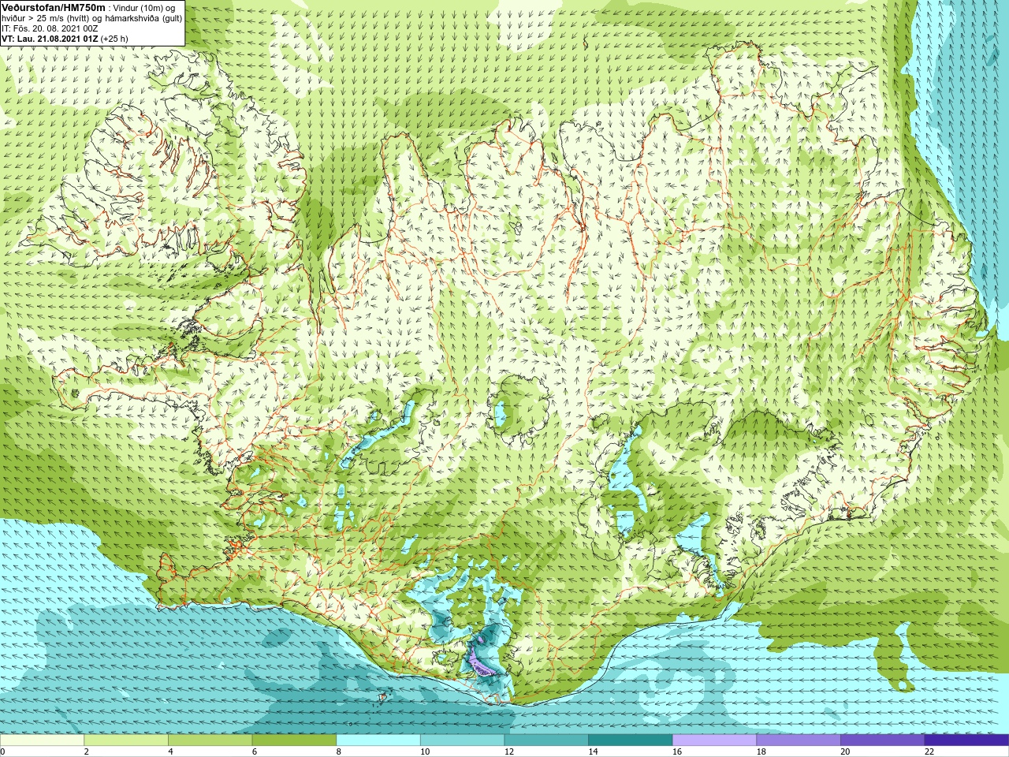Click the legend label '8'
Viewport: 1009px width, 757px height.
[338, 751]
